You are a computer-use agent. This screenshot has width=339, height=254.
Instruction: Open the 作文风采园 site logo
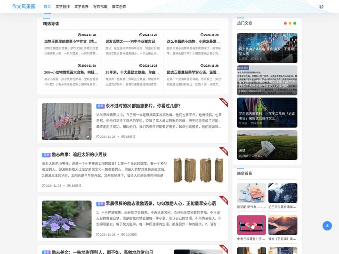[24, 7]
